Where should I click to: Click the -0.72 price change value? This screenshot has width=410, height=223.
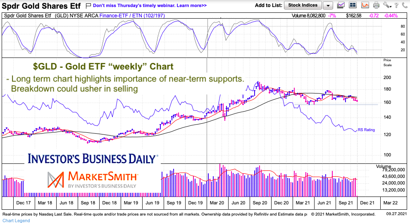coord(374,16)
